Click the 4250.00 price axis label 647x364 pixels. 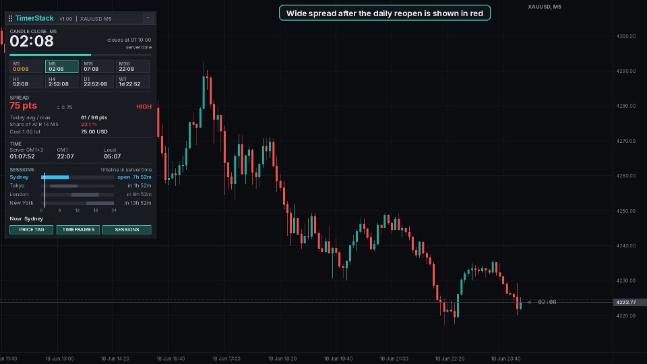tap(626, 211)
